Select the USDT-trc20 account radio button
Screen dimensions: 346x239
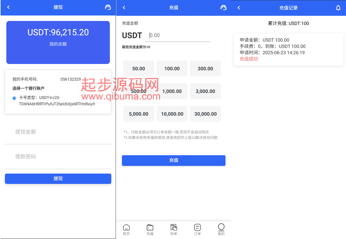[14, 98]
